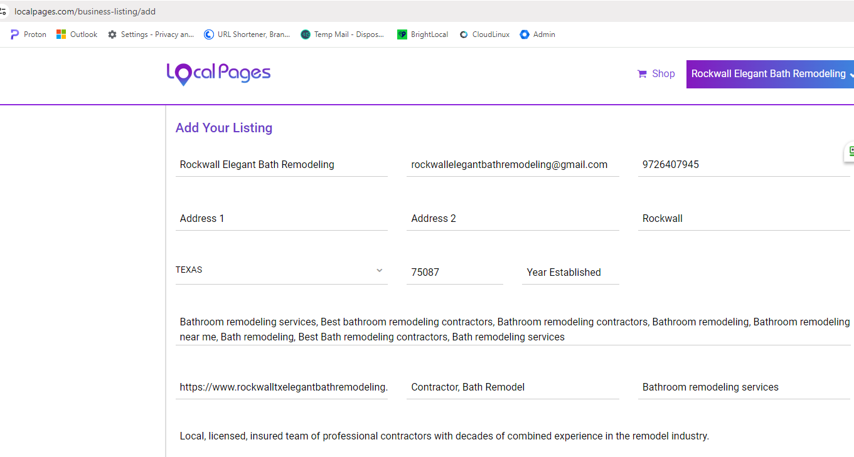Screen dimensions: 854x457
Task: Edit the Gmail email address field
Action: click(x=513, y=165)
